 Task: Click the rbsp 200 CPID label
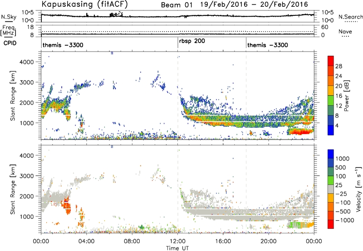click(192, 41)
